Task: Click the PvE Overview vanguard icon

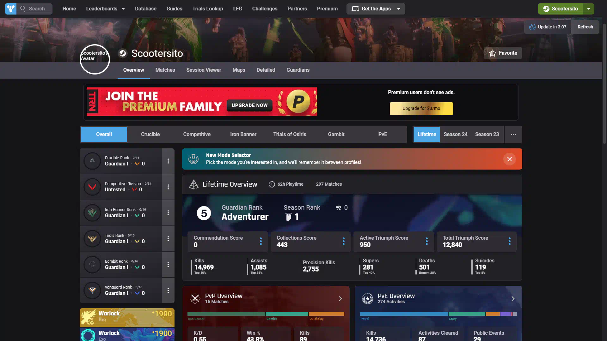Action: [368, 298]
